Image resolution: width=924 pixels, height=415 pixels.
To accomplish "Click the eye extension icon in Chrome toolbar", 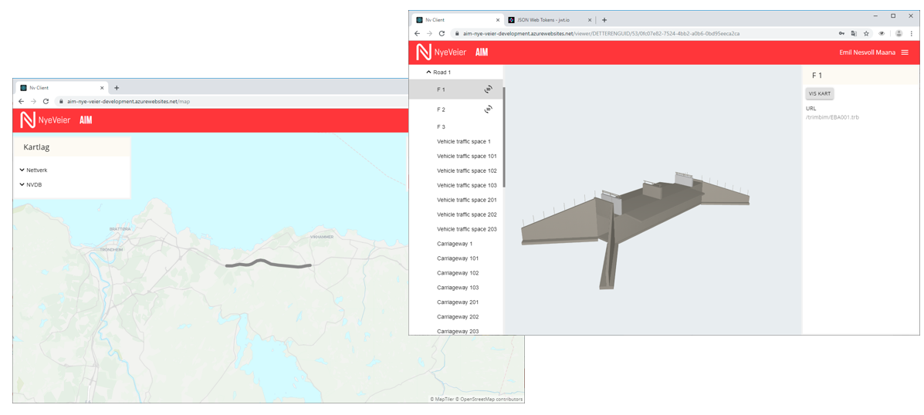I will (882, 34).
